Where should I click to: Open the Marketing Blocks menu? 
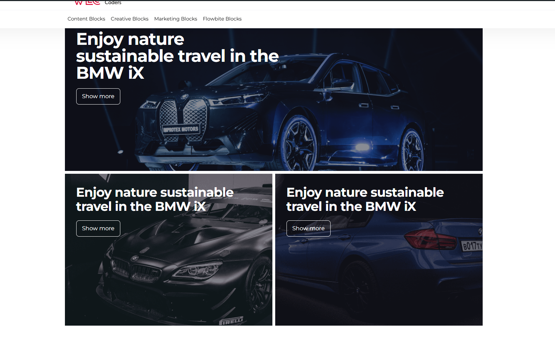click(176, 19)
